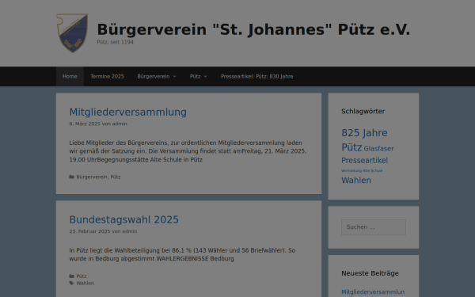This screenshot has width=475, height=297.
Task: Click tag icon beside Wahlen
Action: point(72,283)
